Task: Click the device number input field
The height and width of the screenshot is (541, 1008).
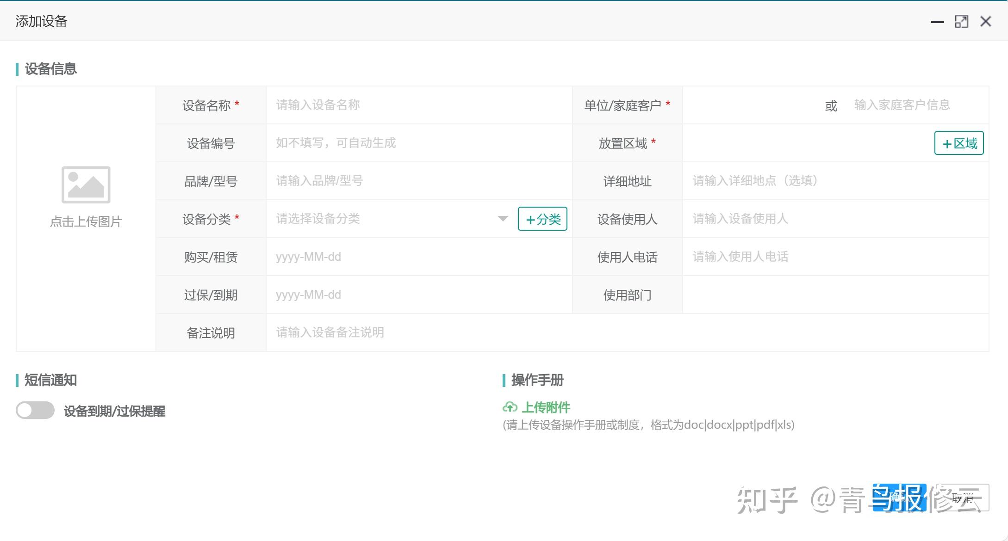Action: (418, 143)
